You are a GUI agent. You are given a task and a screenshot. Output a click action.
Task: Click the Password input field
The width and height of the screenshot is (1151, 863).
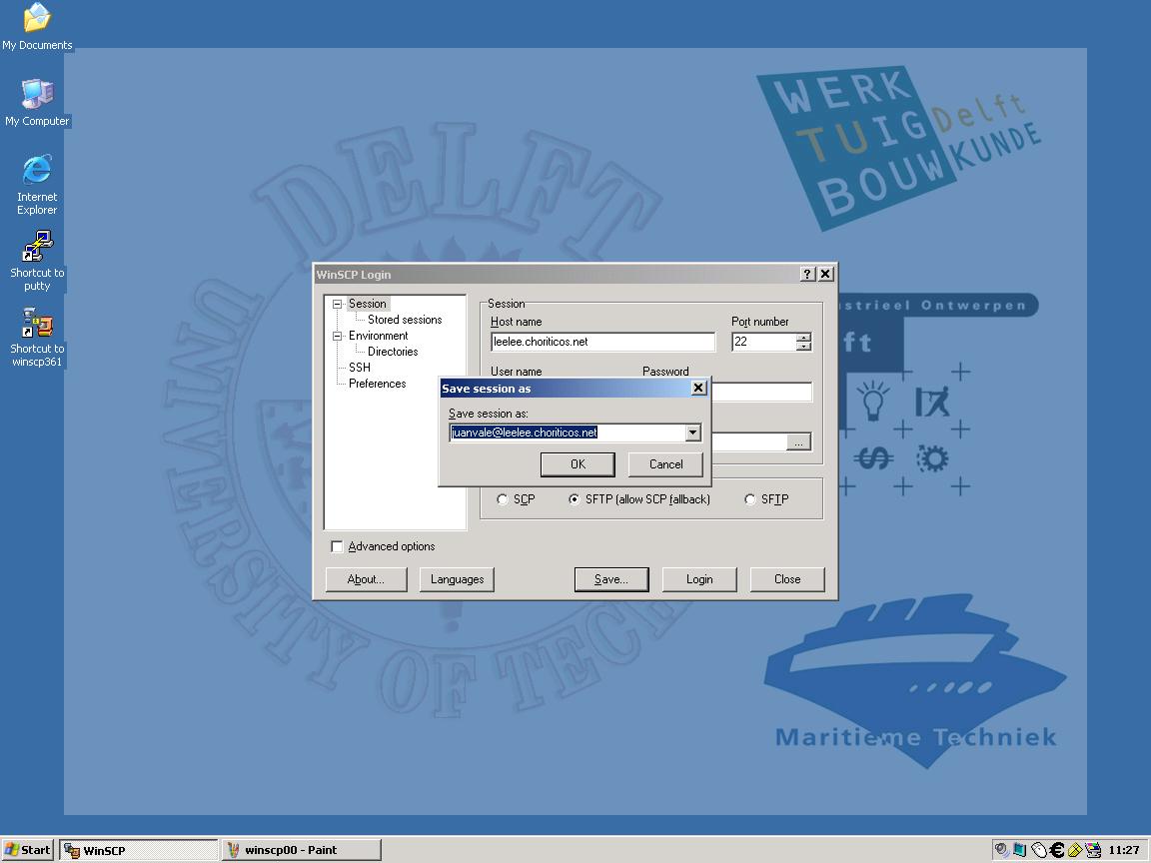click(761, 392)
